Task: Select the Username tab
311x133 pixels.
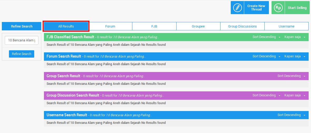Action: tap(286, 26)
